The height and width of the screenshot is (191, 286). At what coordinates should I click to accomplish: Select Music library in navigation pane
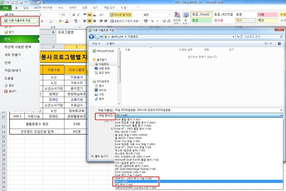coord(99,99)
